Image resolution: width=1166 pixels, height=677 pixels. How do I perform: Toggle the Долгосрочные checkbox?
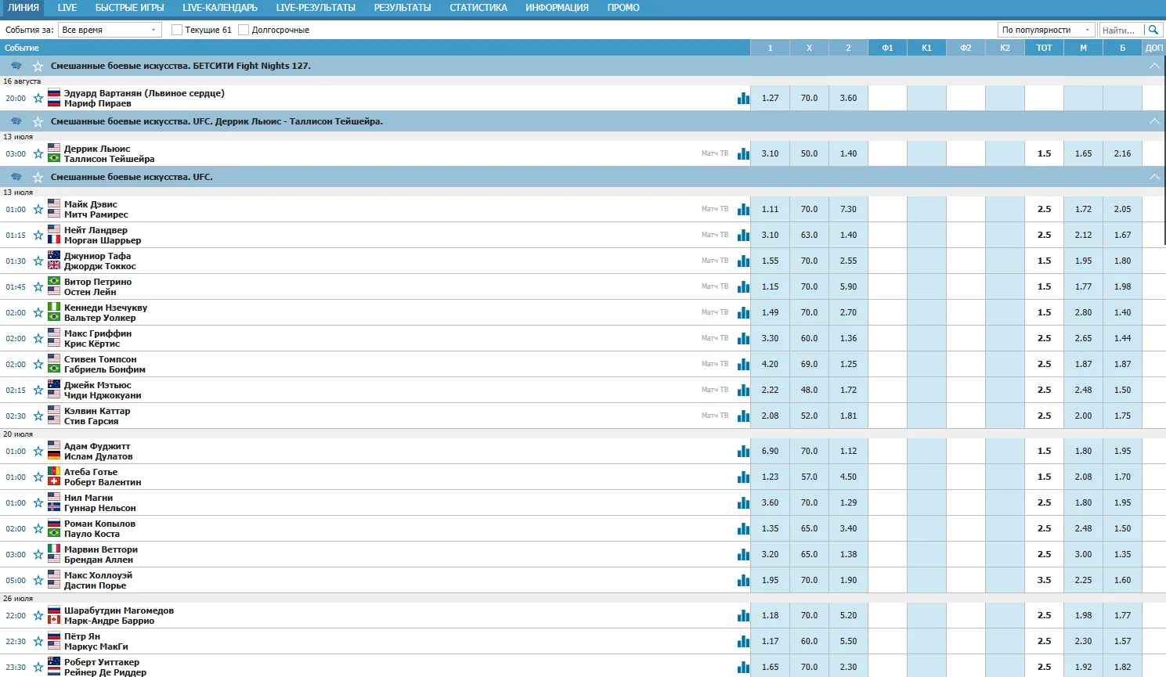point(244,30)
